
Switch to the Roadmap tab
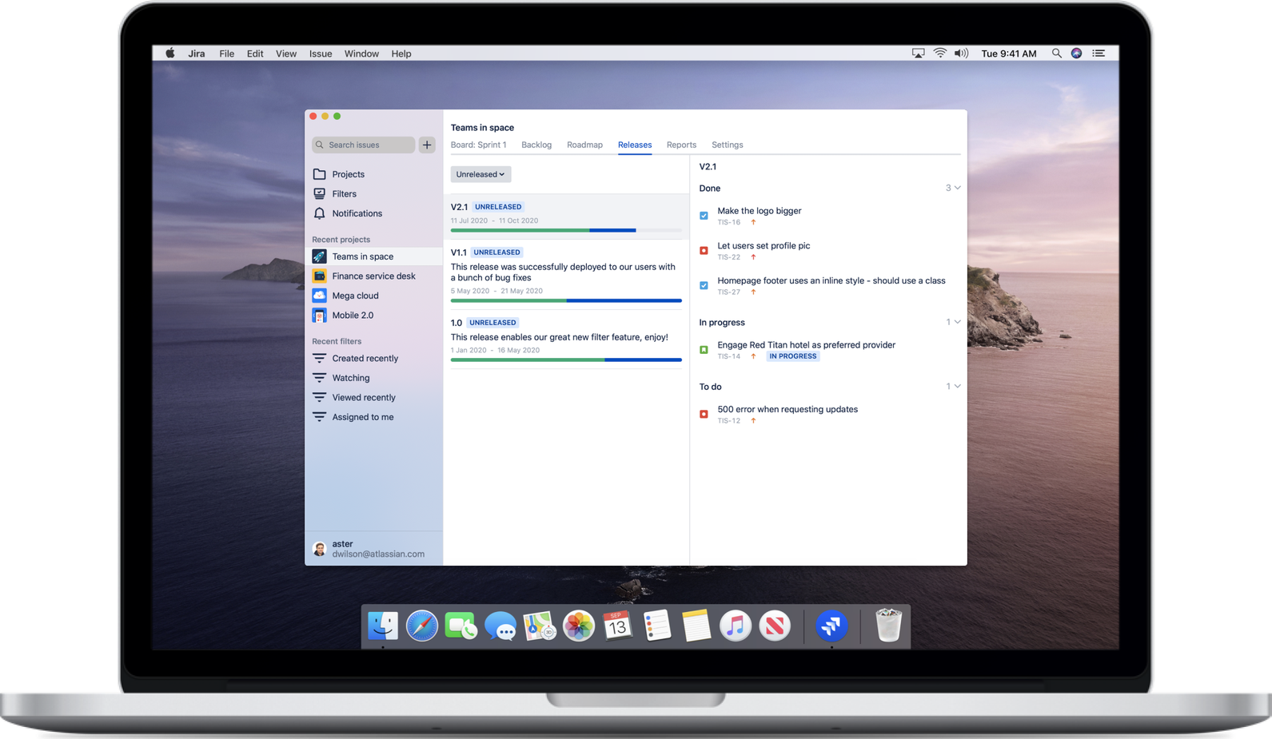[584, 145]
